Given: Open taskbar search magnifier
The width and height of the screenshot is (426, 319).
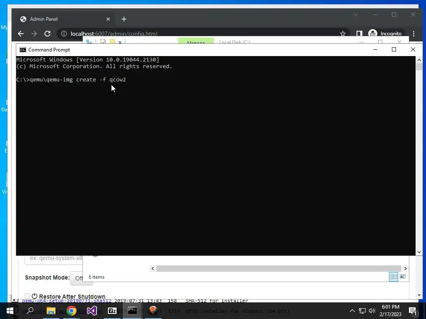Looking at the screenshot, I should click(30, 311).
